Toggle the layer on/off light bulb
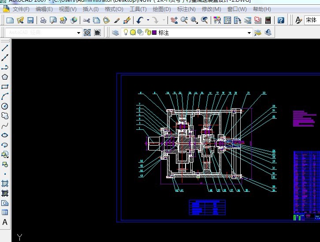This screenshot has width=320, height=242. pyautogui.click(x=126, y=33)
